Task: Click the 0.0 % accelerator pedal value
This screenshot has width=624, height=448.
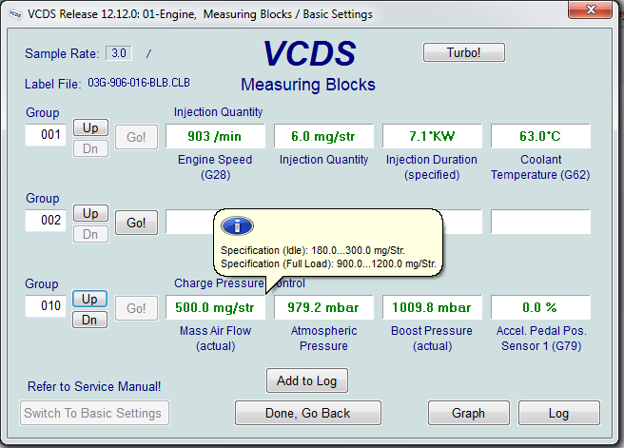Action: (x=540, y=307)
